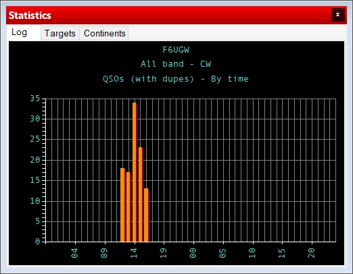This screenshot has width=353, height=274.
Task: Open the Continents tab
Action: 104,33
